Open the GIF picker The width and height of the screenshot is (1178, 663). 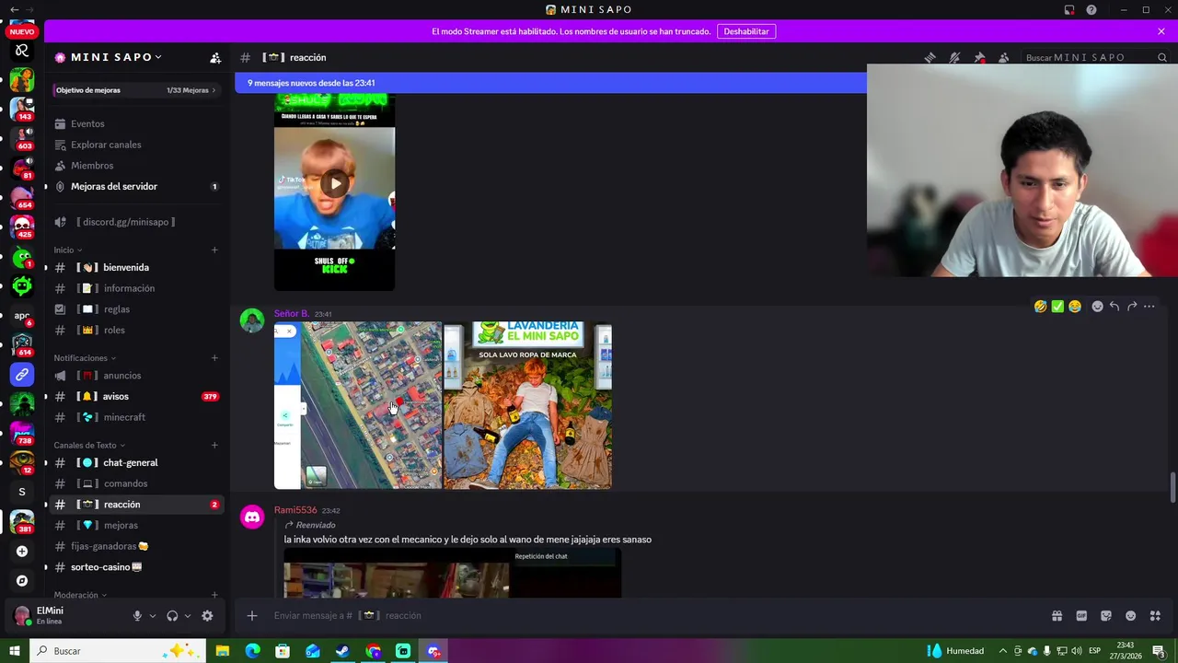(x=1081, y=616)
